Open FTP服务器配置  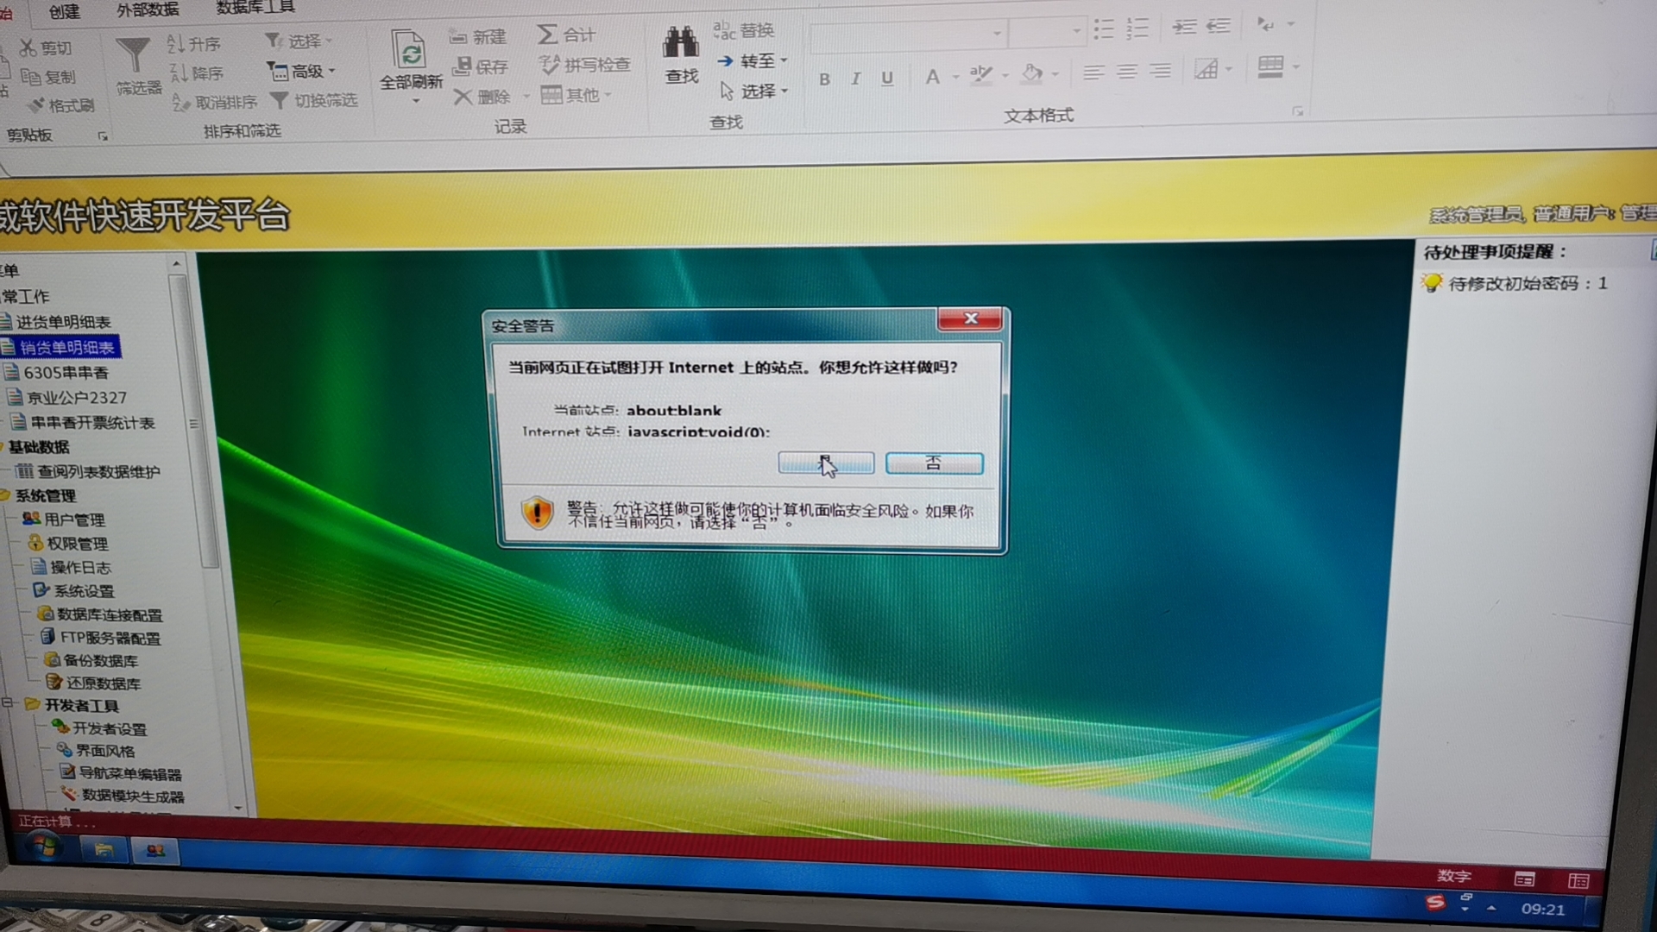pos(110,638)
